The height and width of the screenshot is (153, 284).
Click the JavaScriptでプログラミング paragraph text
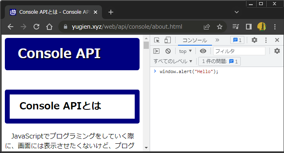(x=70, y=141)
